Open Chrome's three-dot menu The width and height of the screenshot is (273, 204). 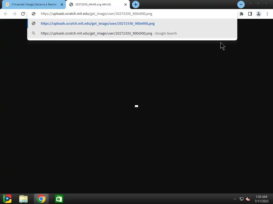coord(267,14)
